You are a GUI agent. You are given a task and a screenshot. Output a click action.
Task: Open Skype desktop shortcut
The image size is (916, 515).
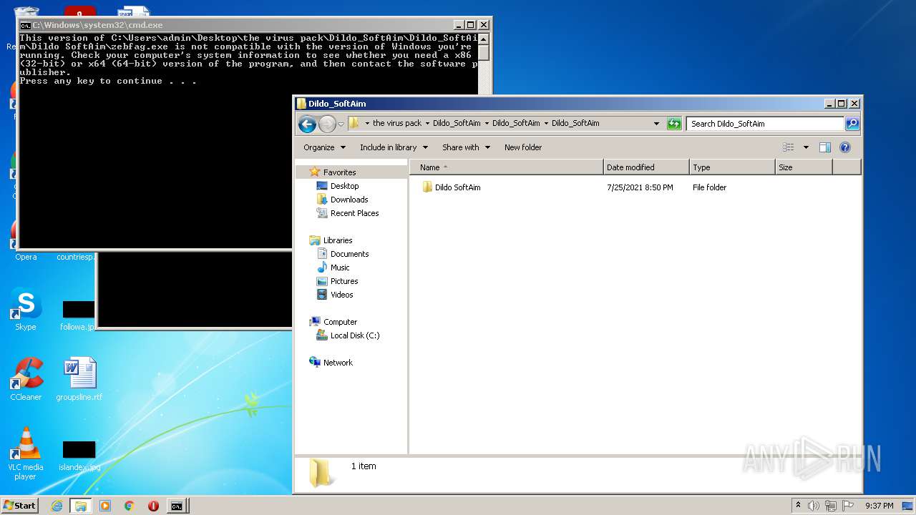(x=26, y=310)
